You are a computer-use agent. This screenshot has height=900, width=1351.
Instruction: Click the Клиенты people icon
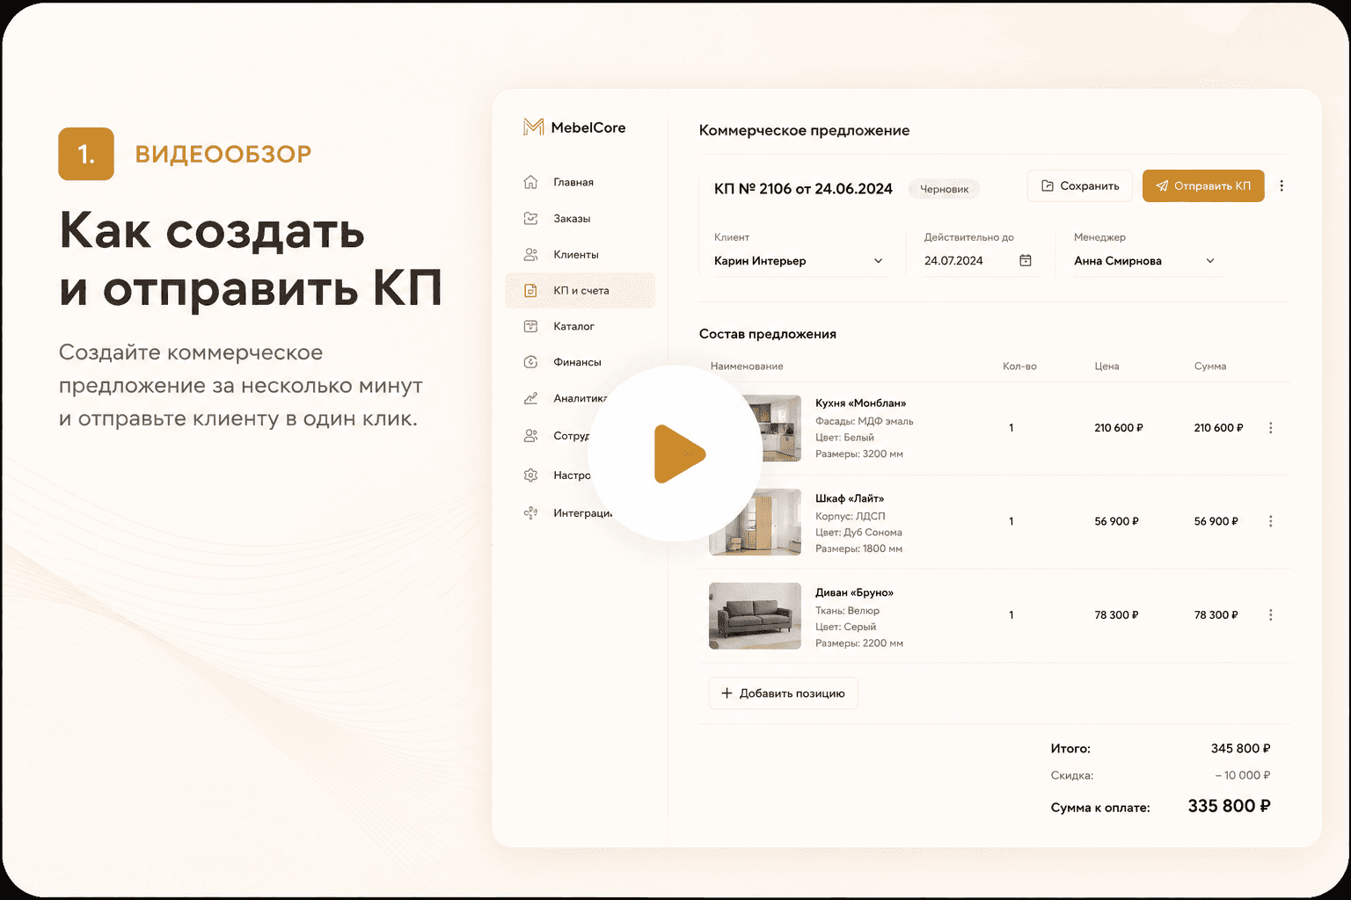(x=530, y=254)
